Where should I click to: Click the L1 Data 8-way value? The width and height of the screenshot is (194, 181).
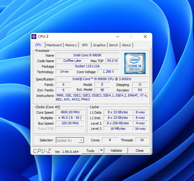click(140, 112)
